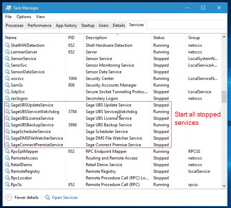Click the Security Accounts Manager description
Image resolution: width=231 pixels, height=208 pixels.
pos(111,85)
